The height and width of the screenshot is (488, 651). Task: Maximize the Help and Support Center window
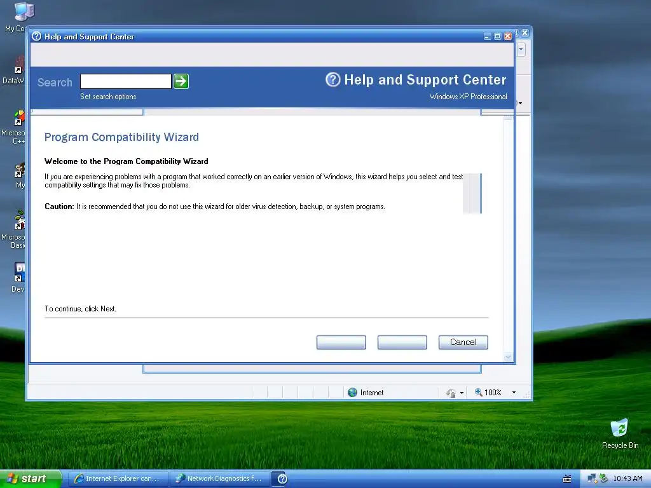[x=497, y=36]
